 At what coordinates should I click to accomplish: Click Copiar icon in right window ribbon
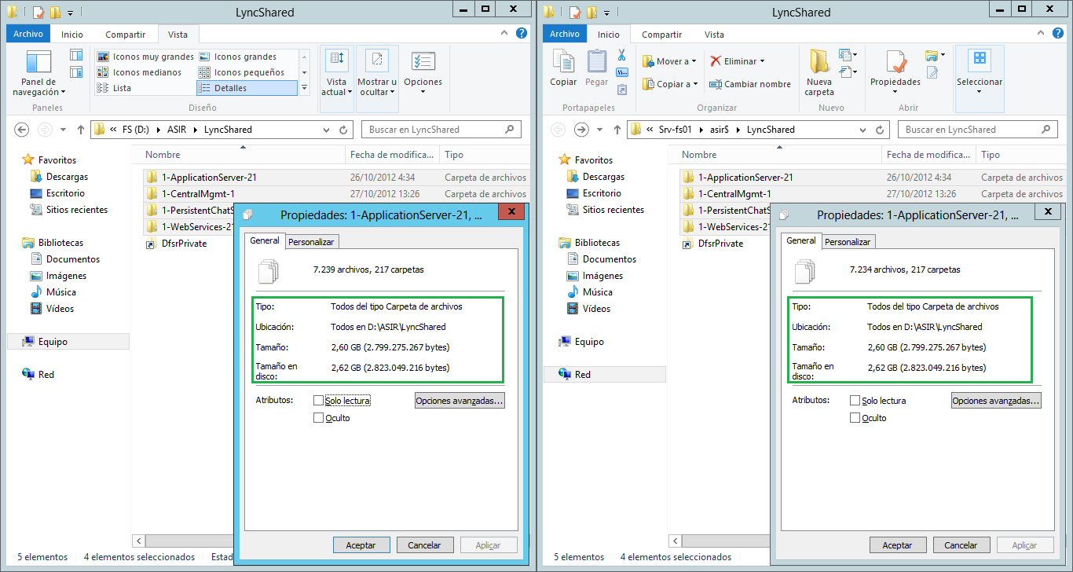pos(563,68)
